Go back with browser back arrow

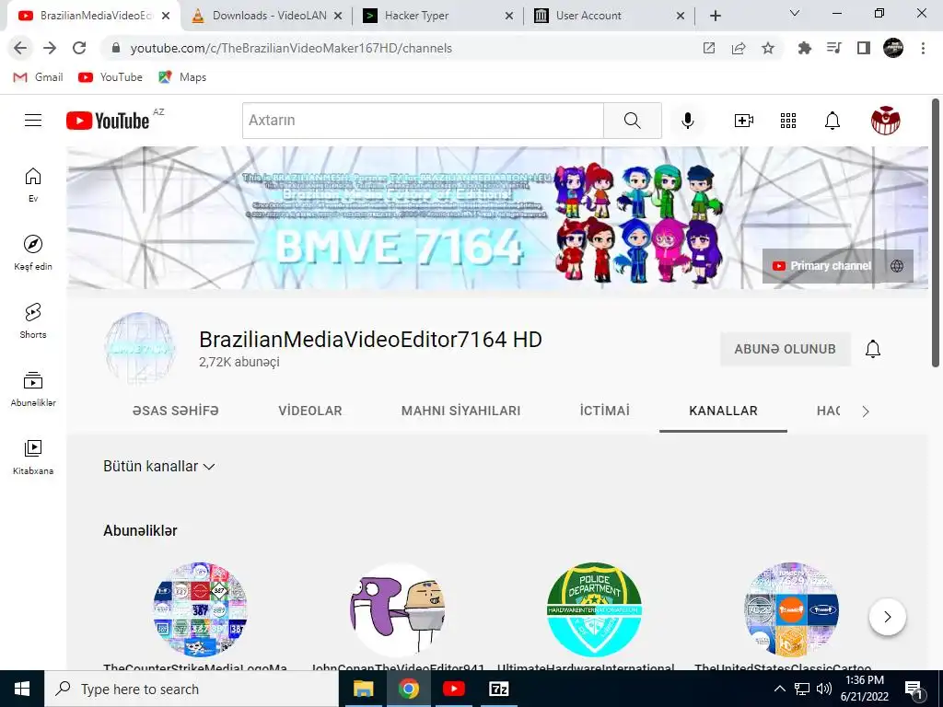click(x=20, y=48)
